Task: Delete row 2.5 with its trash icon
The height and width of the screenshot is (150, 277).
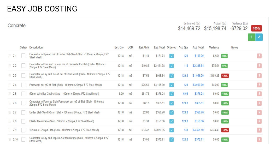Action: tap(259, 94)
